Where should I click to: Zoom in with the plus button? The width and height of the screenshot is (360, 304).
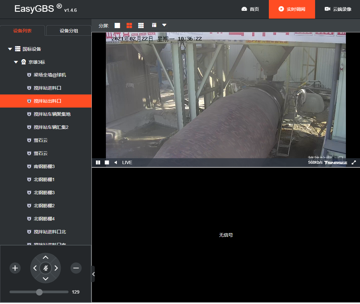(15, 268)
